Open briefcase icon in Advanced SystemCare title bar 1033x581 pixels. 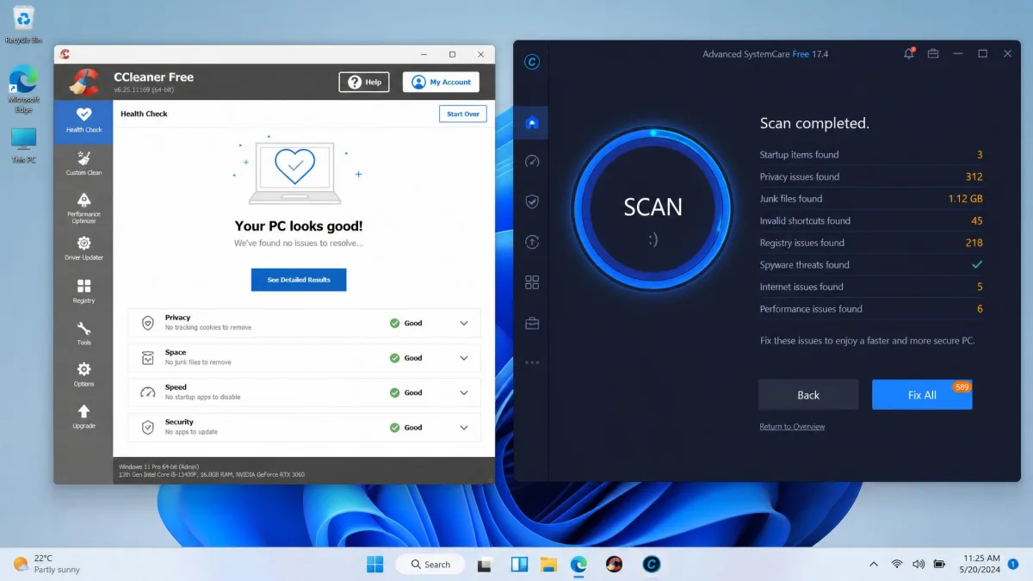click(x=933, y=53)
